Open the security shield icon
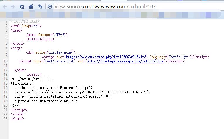Screen dimensions: 224x139 tap(50, 6)
